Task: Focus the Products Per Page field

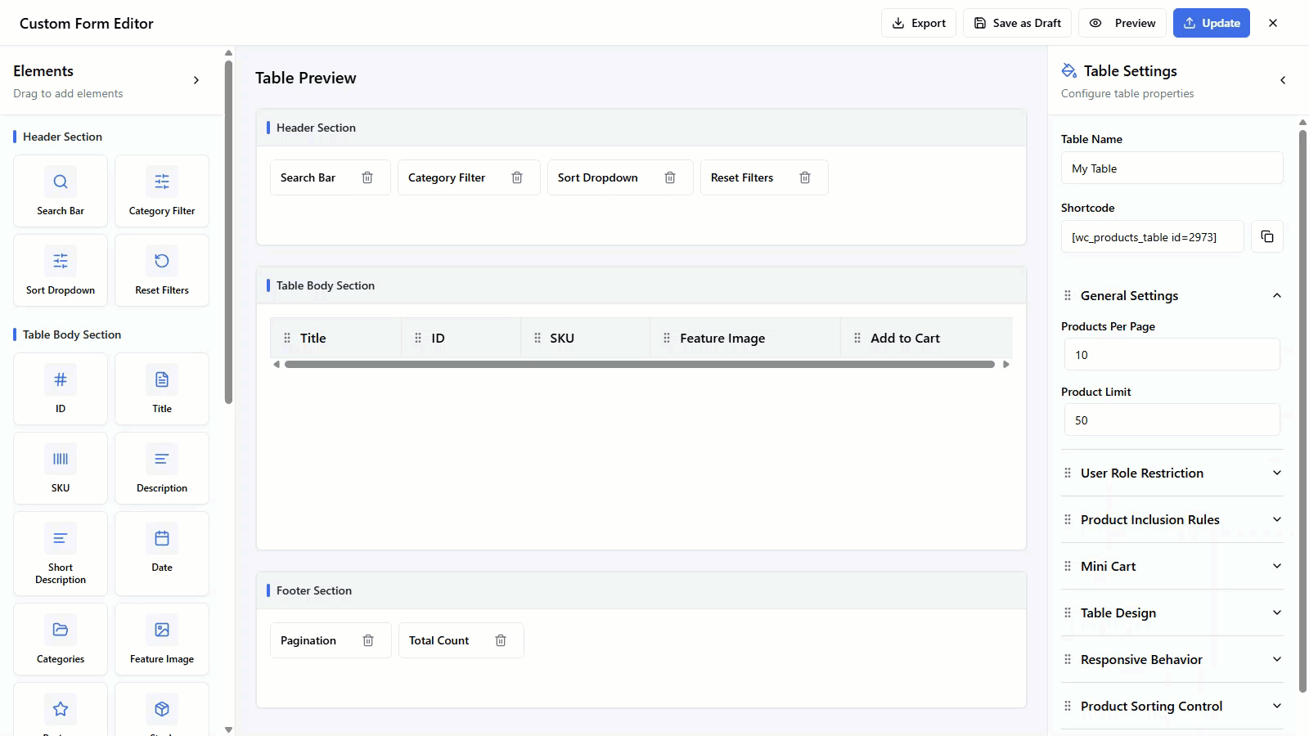Action: point(1172,355)
